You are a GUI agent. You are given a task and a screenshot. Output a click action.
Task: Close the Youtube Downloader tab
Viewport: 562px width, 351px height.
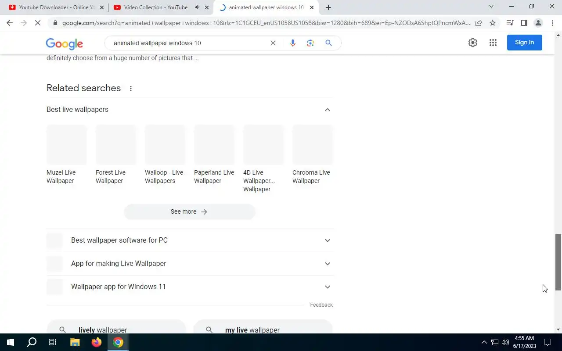coord(102,7)
